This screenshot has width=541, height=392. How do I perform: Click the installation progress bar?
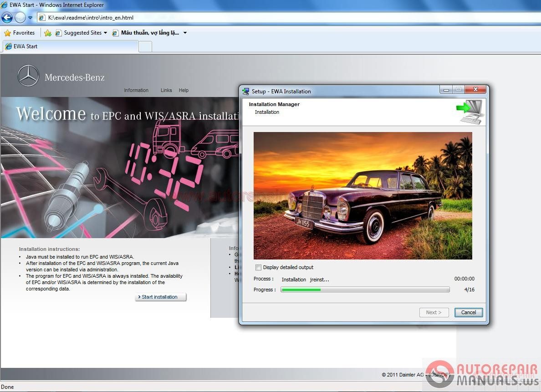point(365,290)
